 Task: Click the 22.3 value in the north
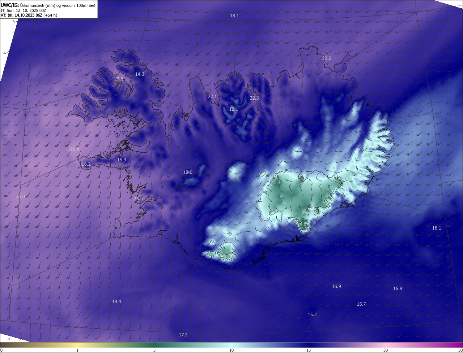coord(254,98)
